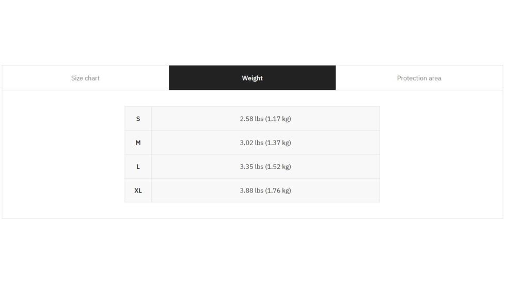This screenshot has height=284, width=505.
Task: Click the lbs unit in XL row
Action: [259, 190]
